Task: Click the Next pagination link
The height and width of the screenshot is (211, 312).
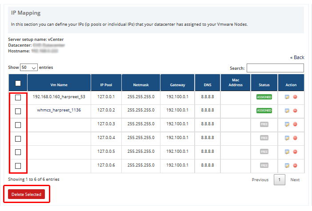Action: click(295, 180)
